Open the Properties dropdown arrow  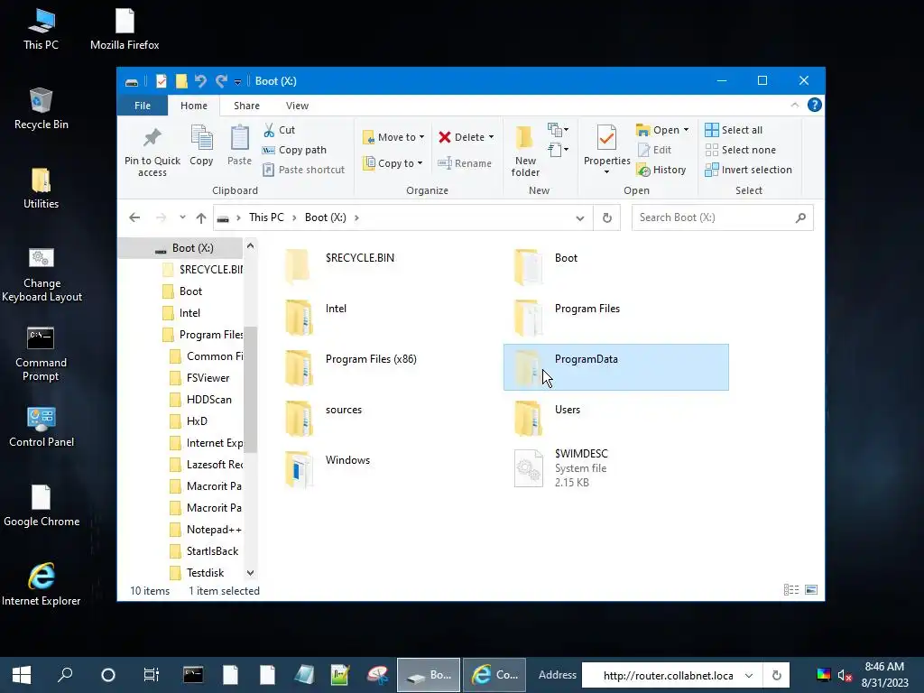pos(606,172)
